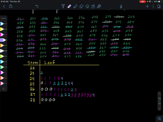Tap the 78 / 79 page indicator
Viewport: 163px width, 122px height.
click(159, 101)
